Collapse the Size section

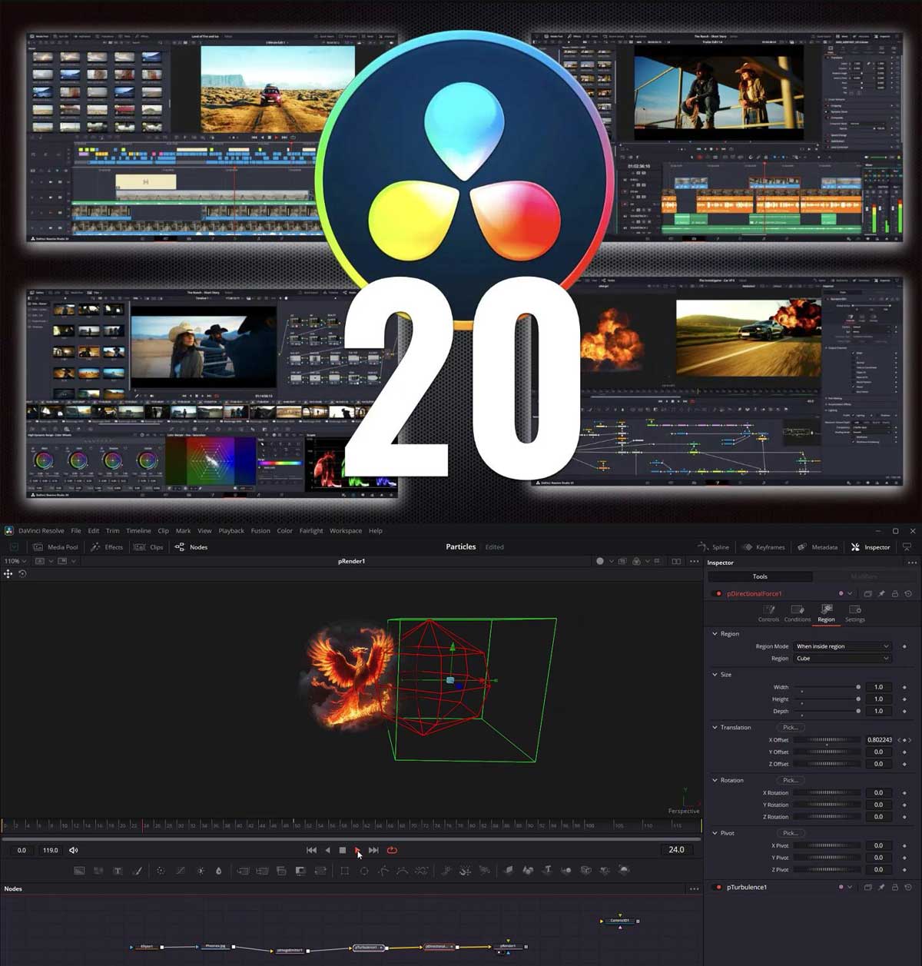(x=715, y=675)
